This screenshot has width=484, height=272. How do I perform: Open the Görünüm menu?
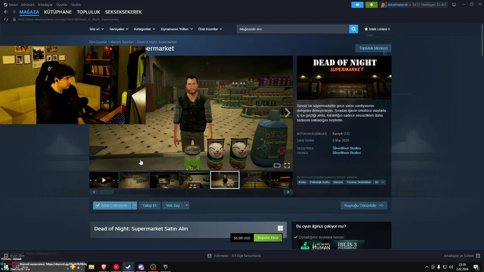[28, 5]
